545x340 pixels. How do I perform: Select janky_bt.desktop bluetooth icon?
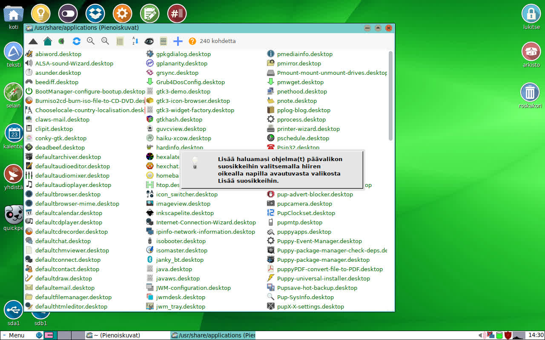pos(150,260)
